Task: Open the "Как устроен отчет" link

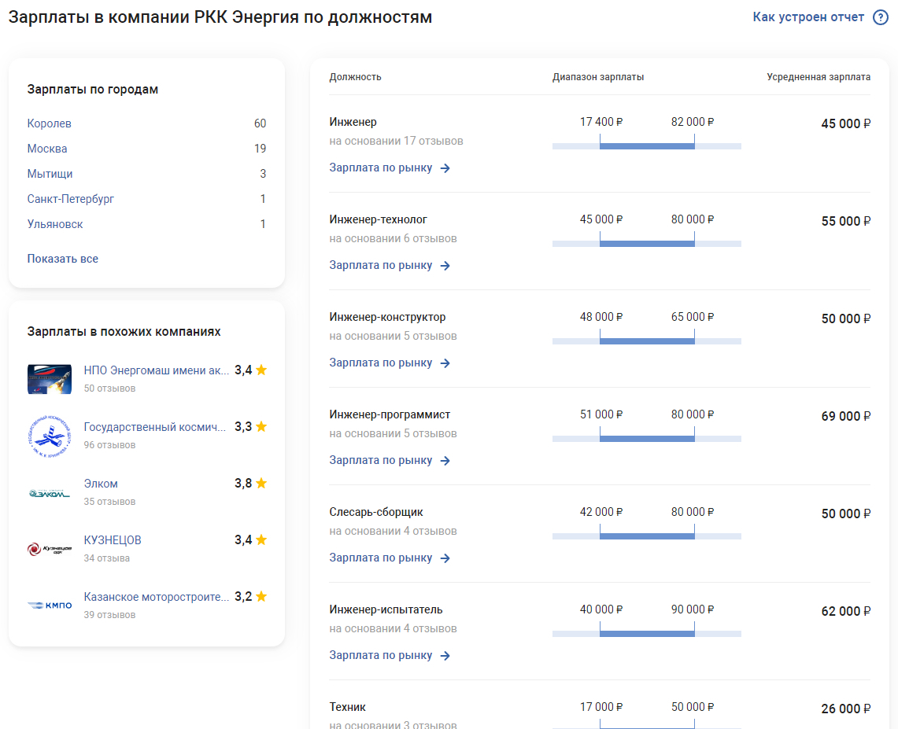Action: (x=808, y=17)
